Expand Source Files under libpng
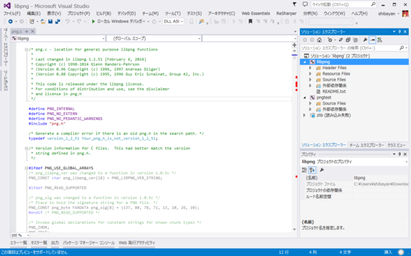The height and width of the screenshot is (256, 411). 310,79
